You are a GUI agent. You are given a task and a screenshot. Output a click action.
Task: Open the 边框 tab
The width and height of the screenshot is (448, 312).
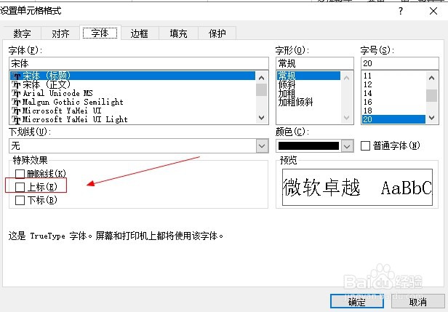tap(140, 33)
